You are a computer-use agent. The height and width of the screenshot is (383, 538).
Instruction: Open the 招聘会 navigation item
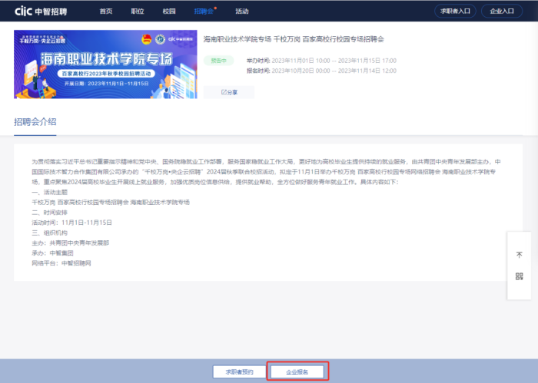click(x=203, y=12)
